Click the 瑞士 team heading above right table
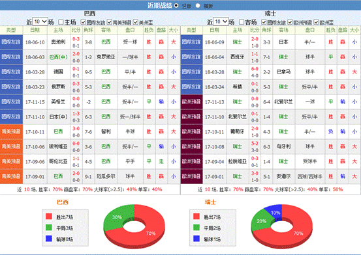 270,14
